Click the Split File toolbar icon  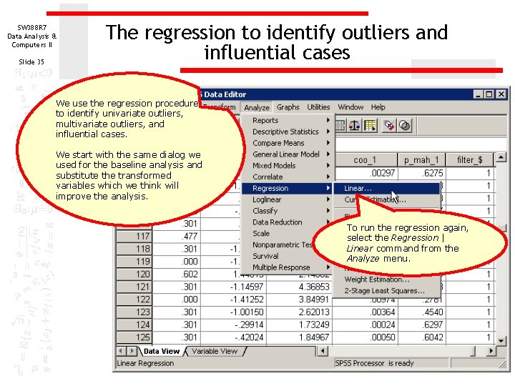[340, 125]
